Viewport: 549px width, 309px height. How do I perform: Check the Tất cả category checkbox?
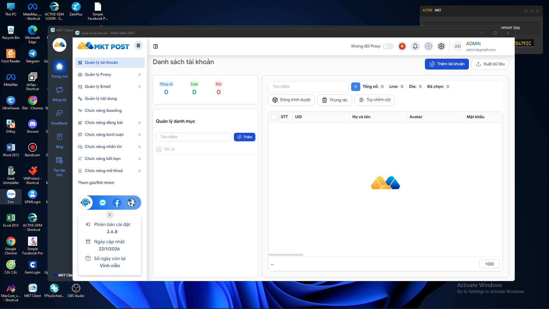click(x=159, y=149)
